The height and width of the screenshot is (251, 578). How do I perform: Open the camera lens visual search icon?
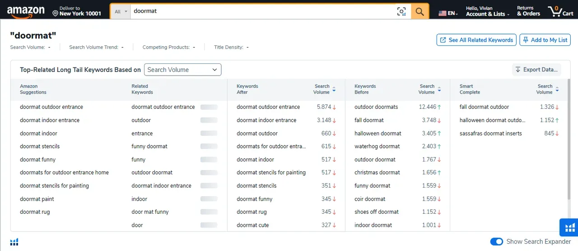401,12
